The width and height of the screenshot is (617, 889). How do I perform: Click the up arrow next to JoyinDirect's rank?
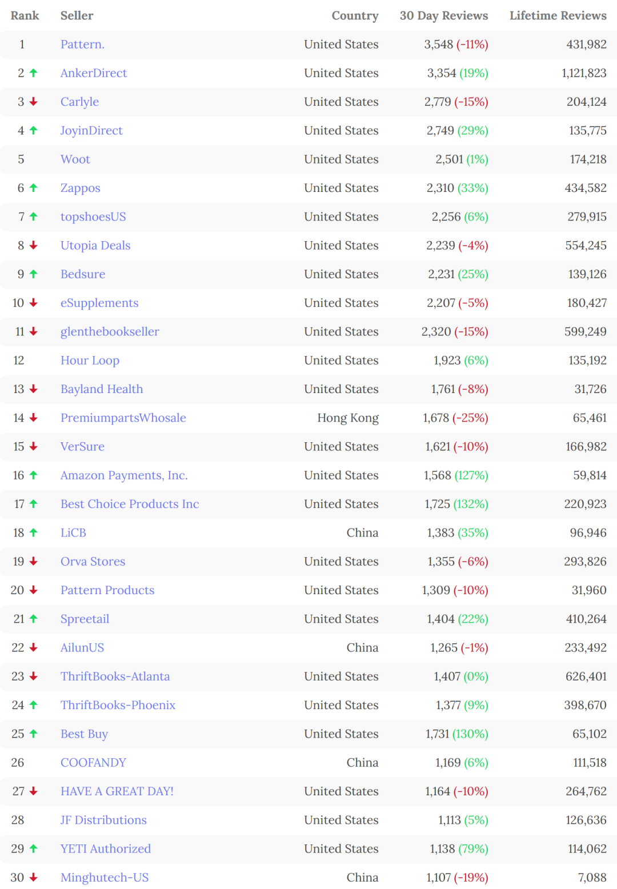(x=33, y=131)
